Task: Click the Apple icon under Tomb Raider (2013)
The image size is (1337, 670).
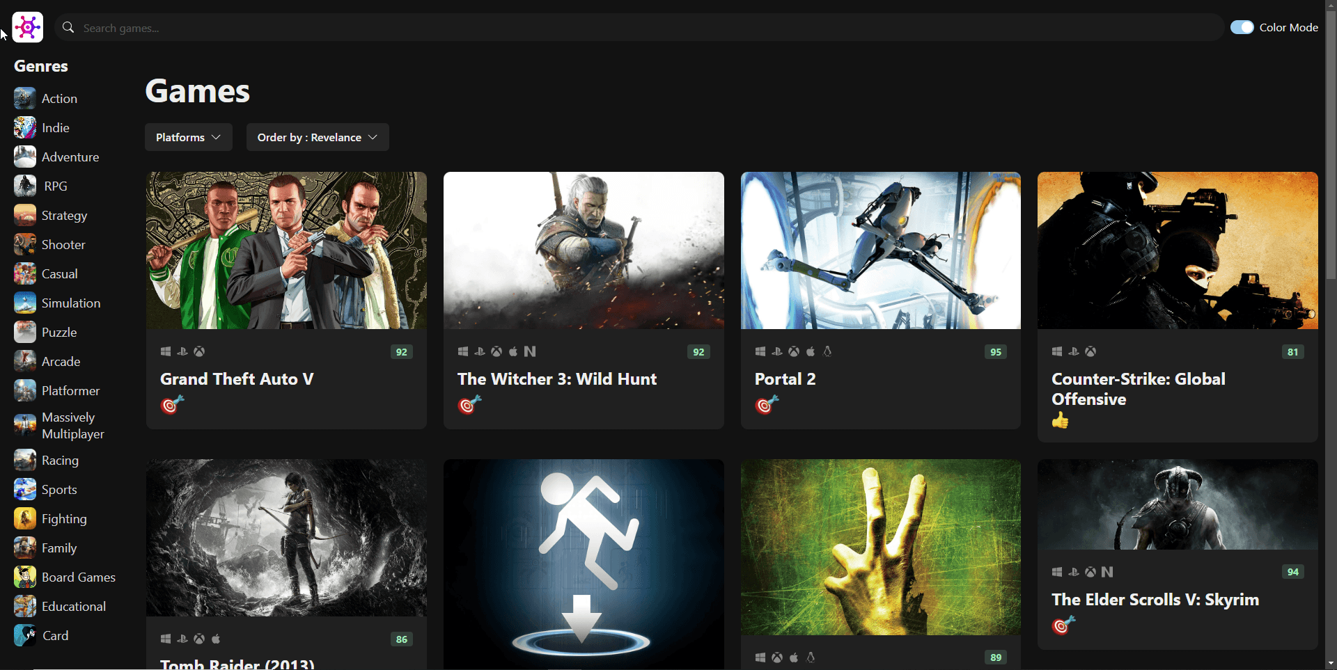Action: click(x=217, y=638)
